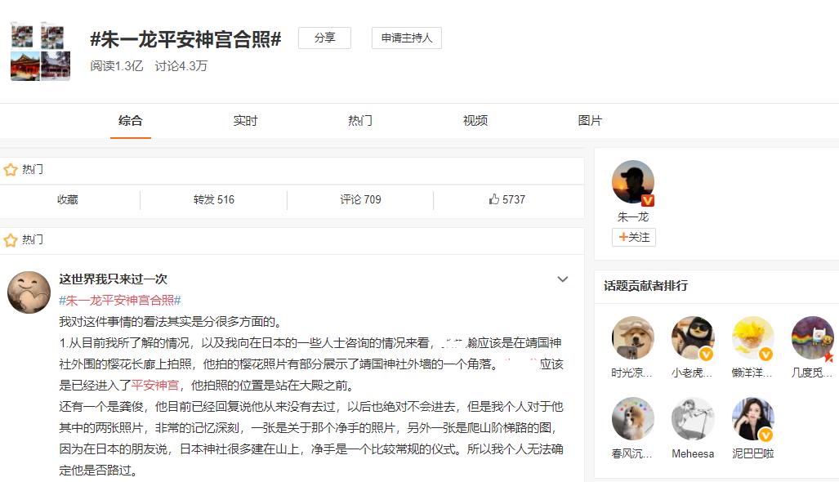Open 时光凉 dog avatar in contributors

[x=633, y=338]
